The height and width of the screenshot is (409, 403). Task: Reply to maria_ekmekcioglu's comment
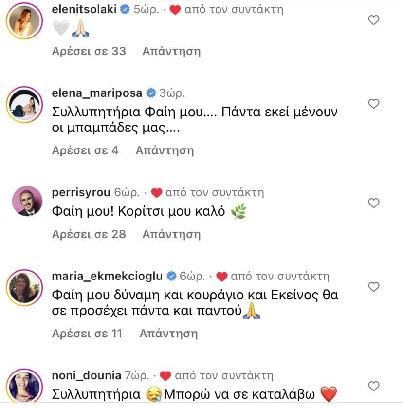(x=168, y=334)
